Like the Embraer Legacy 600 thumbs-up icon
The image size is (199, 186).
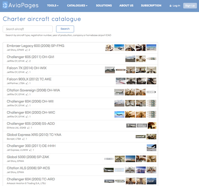[27, 50]
